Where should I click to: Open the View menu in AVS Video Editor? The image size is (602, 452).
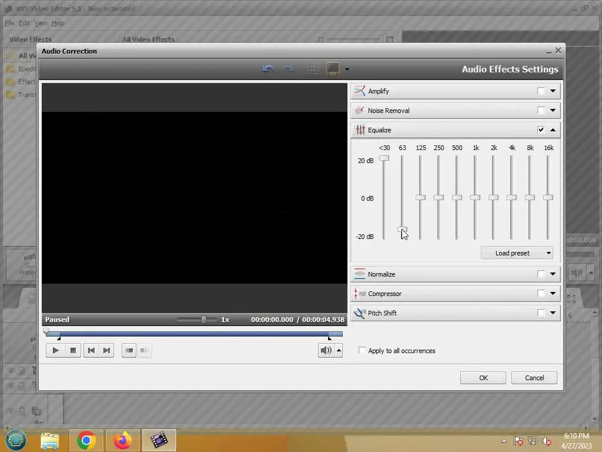(x=41, y=23)
